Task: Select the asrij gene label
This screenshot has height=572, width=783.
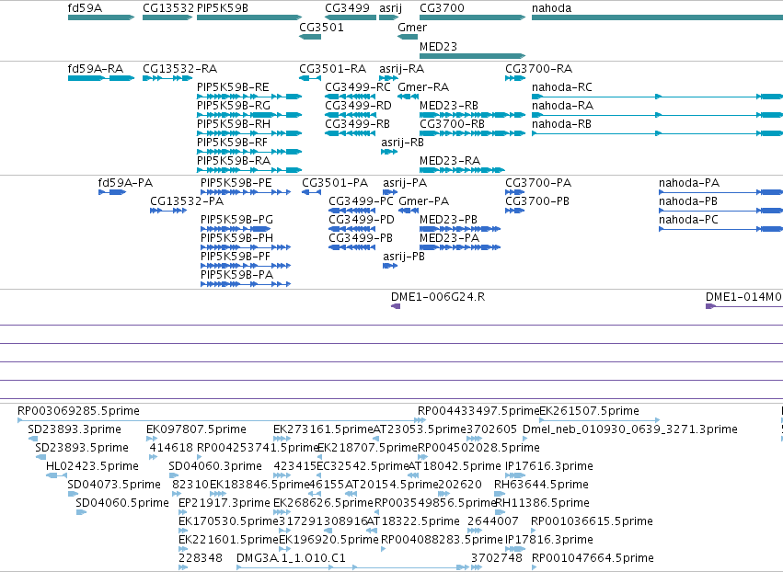Action: (390, 8)
